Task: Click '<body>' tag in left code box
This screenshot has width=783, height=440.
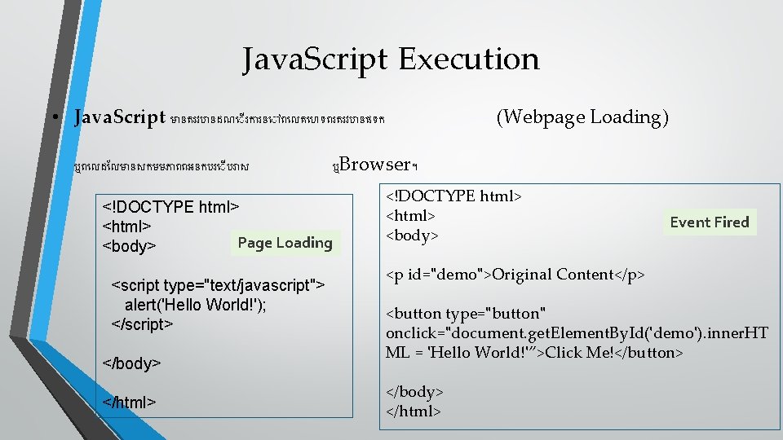Action: pyautogui.click(x=129, y=246)
